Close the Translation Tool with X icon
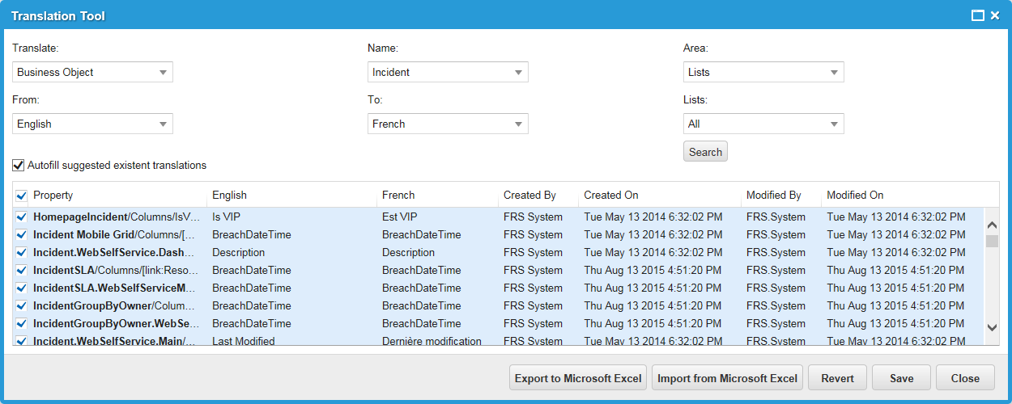The height and width of the screenshot is (404, 1012). [995, 15]
